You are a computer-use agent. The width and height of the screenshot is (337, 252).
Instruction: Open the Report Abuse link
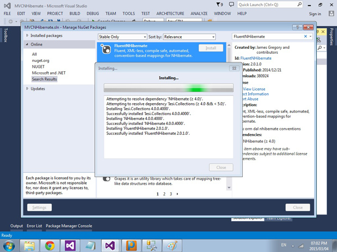250,99
